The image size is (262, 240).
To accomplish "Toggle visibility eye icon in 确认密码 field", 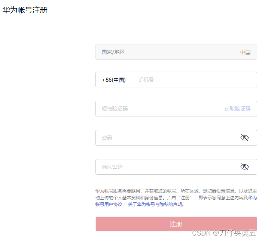I will coord(244,167).
